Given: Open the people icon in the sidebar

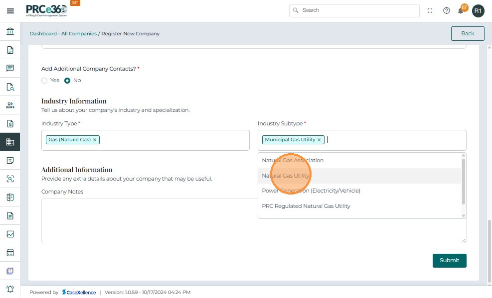Looking at the screenshot, I should [10, 105].
